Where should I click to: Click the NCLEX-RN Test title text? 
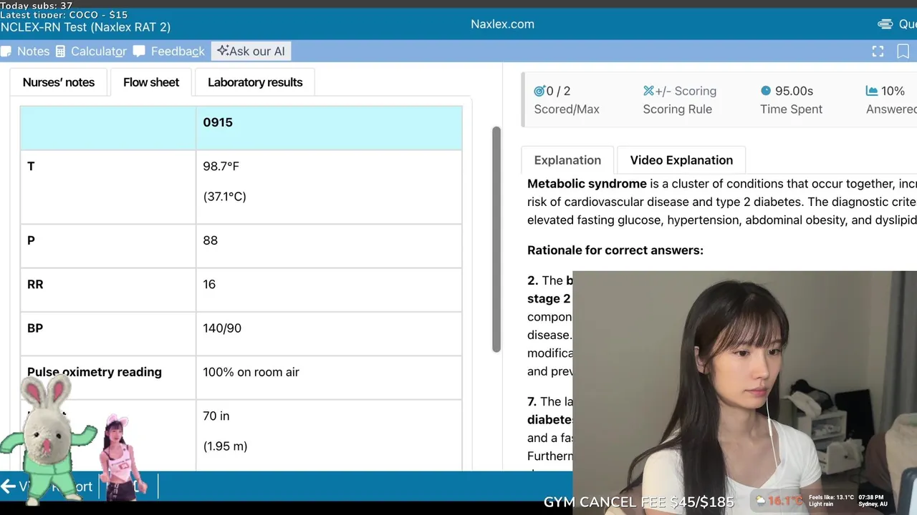tap(85, 27)
